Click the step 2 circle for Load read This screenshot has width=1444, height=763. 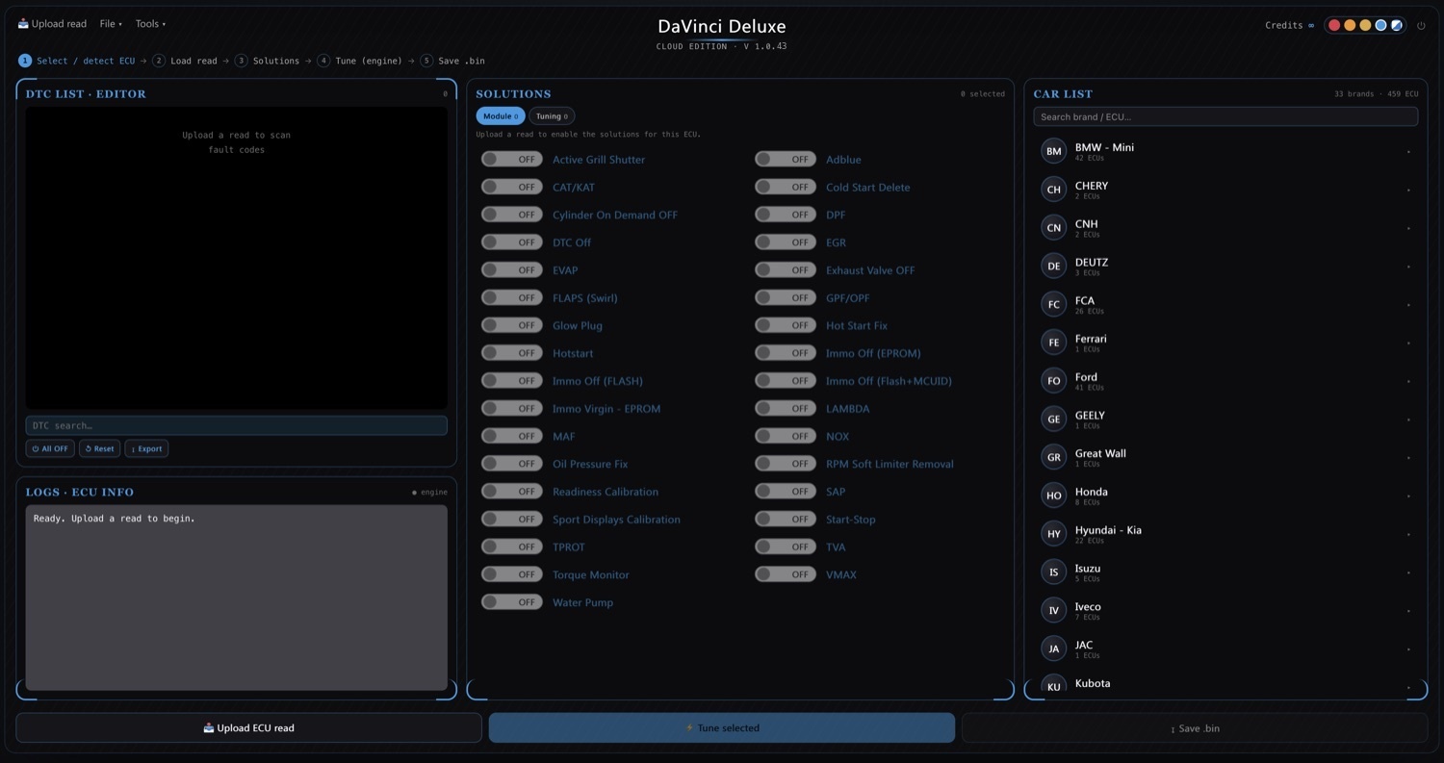pos(159,61)
